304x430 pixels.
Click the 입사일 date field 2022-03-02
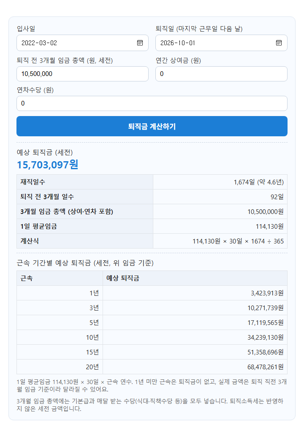[82, 43]
